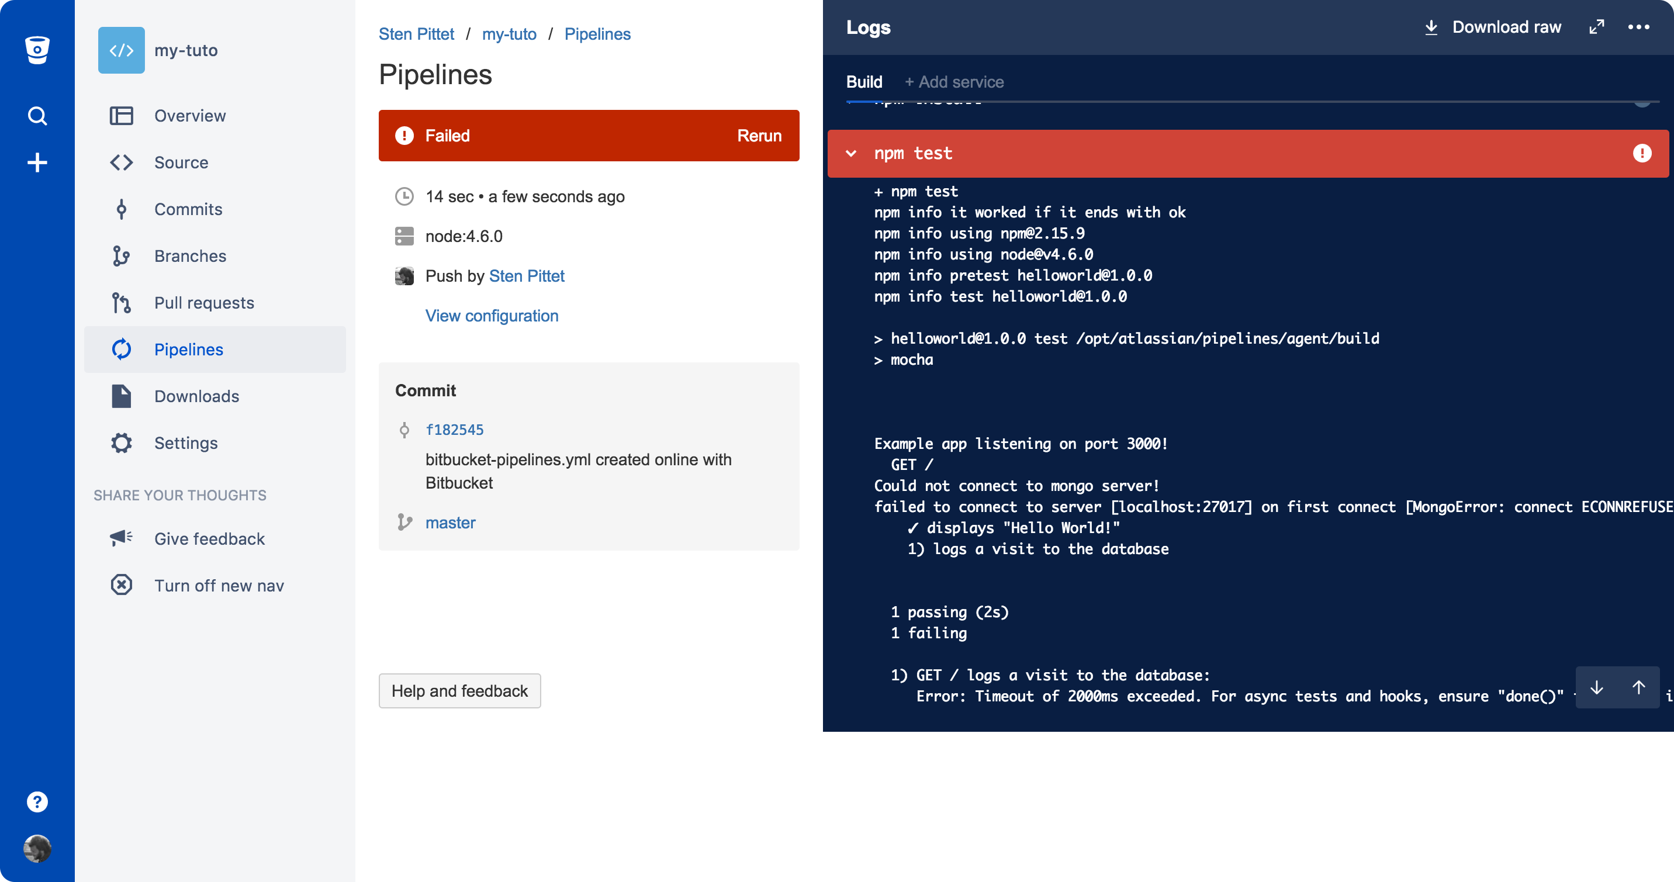Collapse the npm test log section

point(850,153)
